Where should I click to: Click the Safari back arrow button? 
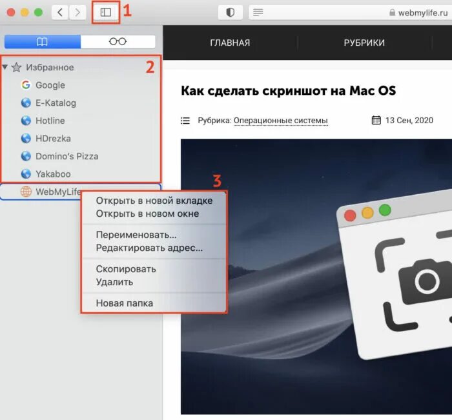[x=60, y=12]
